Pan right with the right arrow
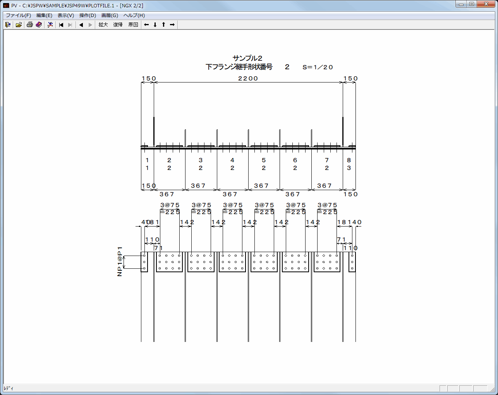 pyautogui.click(x=172, y=25)
